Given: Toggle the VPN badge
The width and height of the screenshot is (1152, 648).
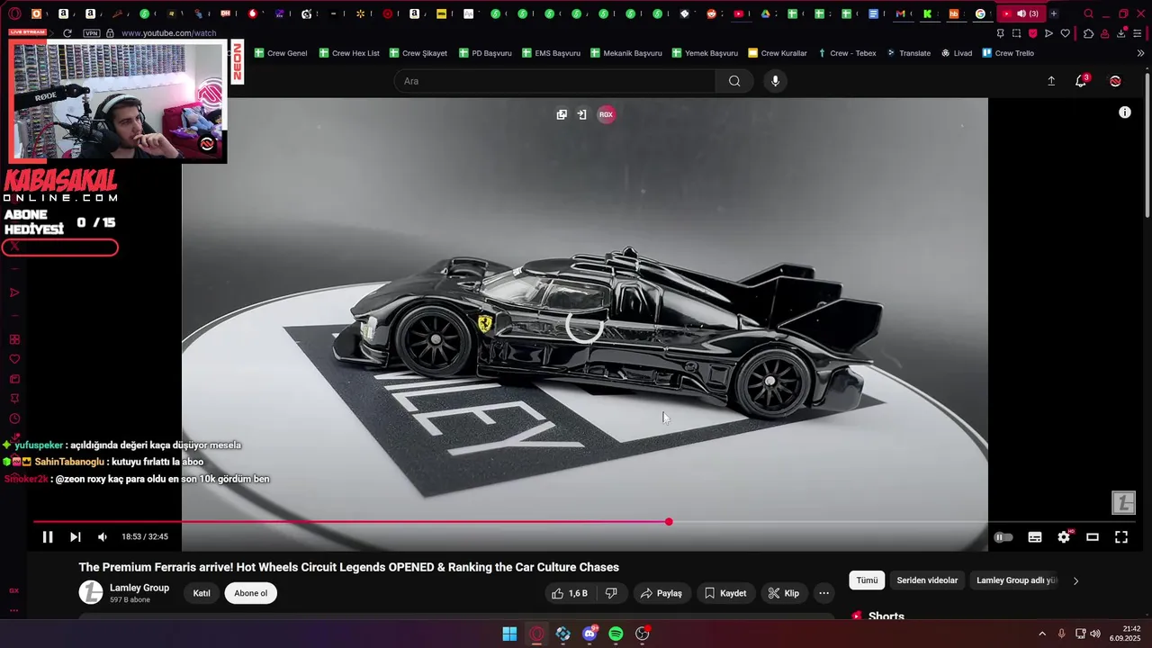Looking at the screenshot, I should click(x=91, y=33).
